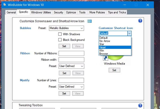Close the WinBubble window
160x109 pixels.
(148, 5)
